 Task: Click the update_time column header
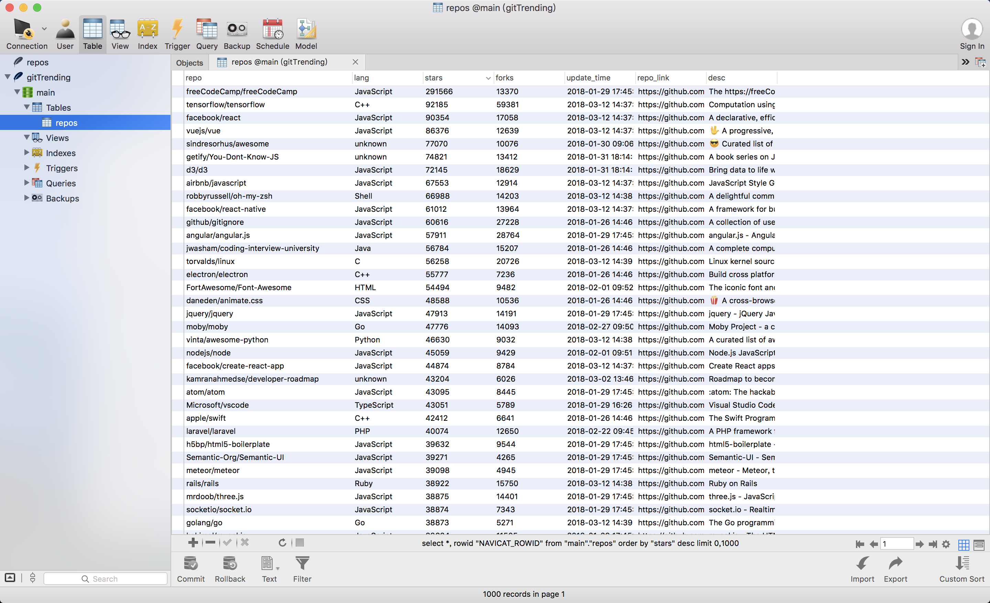point(599,78)
